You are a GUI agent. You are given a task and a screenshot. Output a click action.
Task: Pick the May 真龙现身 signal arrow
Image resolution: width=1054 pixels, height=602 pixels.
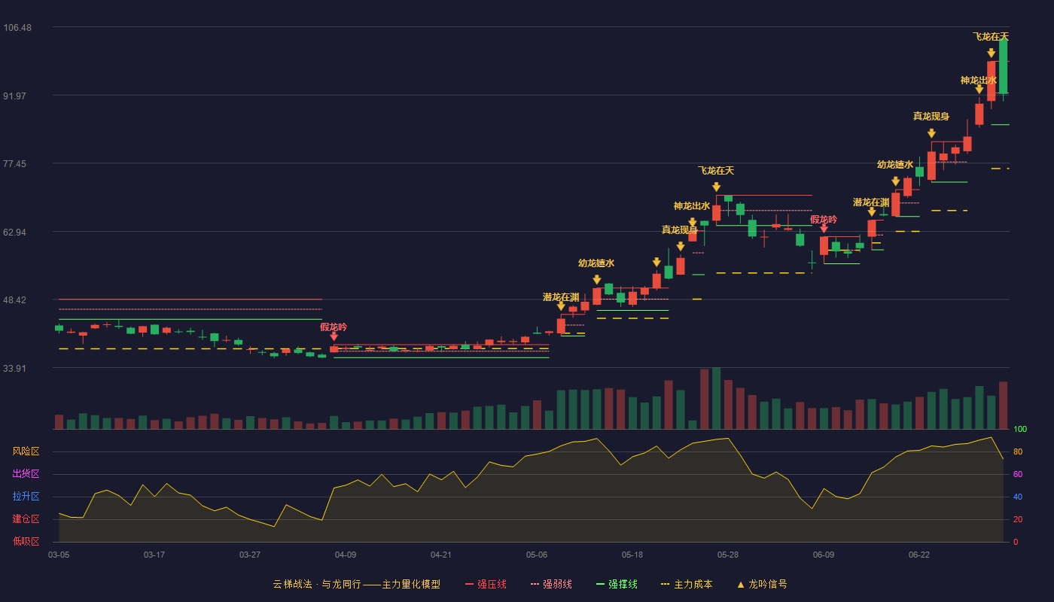click(x=681, y=246)
